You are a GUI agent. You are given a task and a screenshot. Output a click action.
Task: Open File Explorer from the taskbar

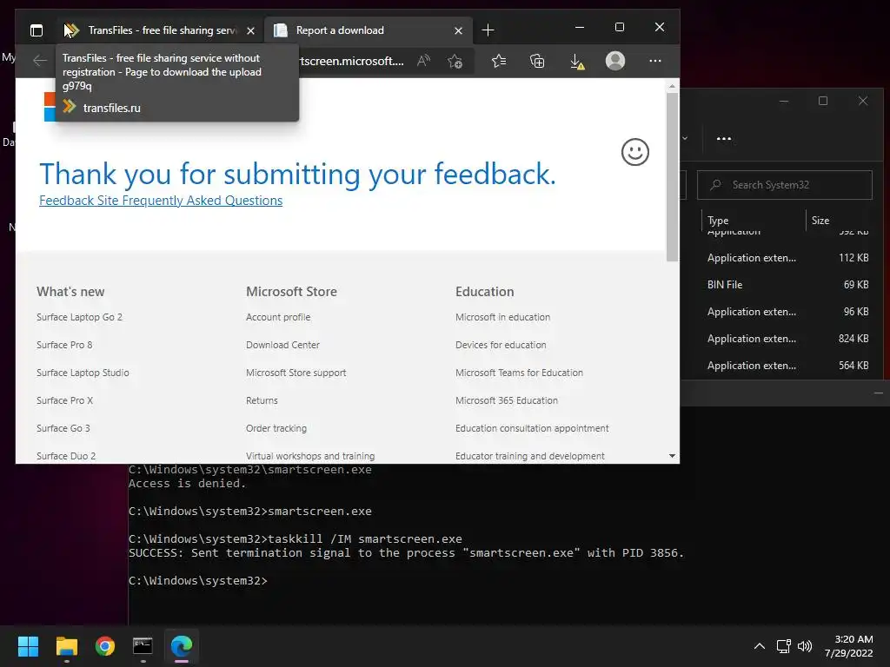pos(66,646)
